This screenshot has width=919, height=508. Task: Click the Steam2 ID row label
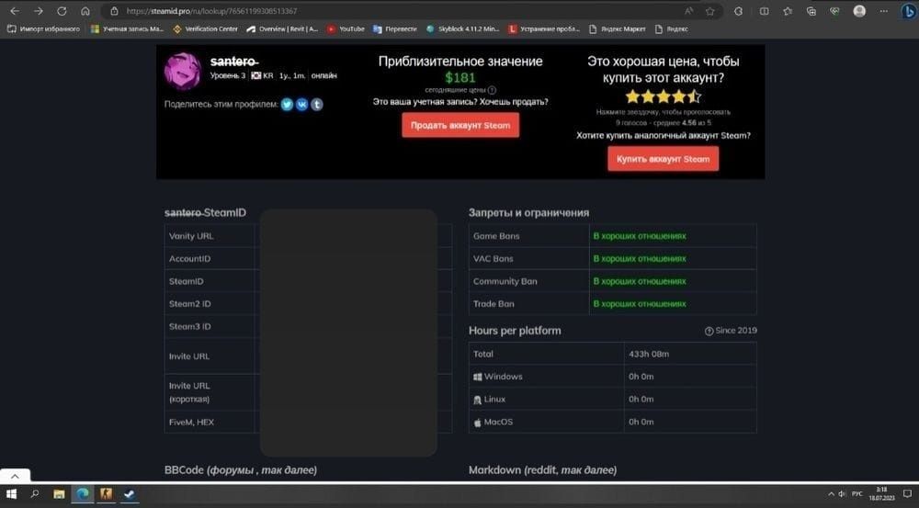click(x=190, y=303)
